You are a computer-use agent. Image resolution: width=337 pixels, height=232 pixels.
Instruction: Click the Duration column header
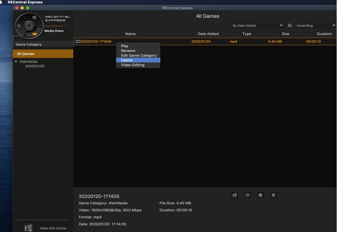[324, 34]
